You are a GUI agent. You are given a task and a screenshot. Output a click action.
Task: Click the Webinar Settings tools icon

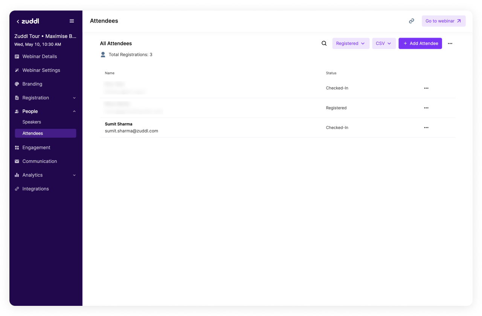17,70
